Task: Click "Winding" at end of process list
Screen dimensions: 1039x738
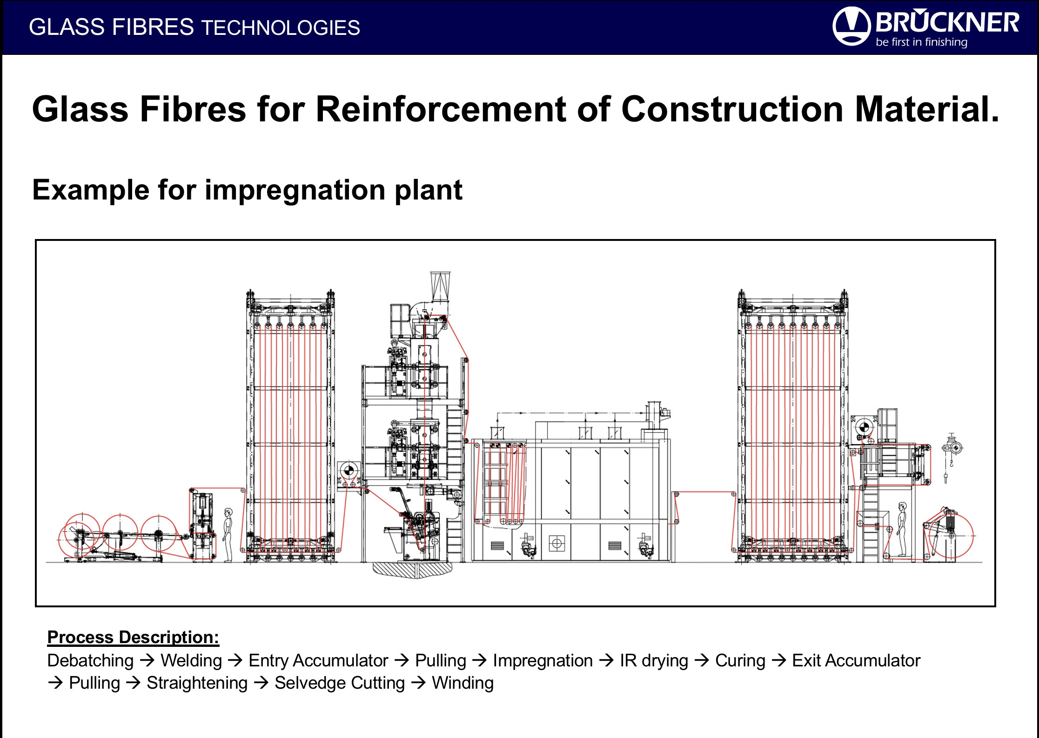Action: point(463,683)
